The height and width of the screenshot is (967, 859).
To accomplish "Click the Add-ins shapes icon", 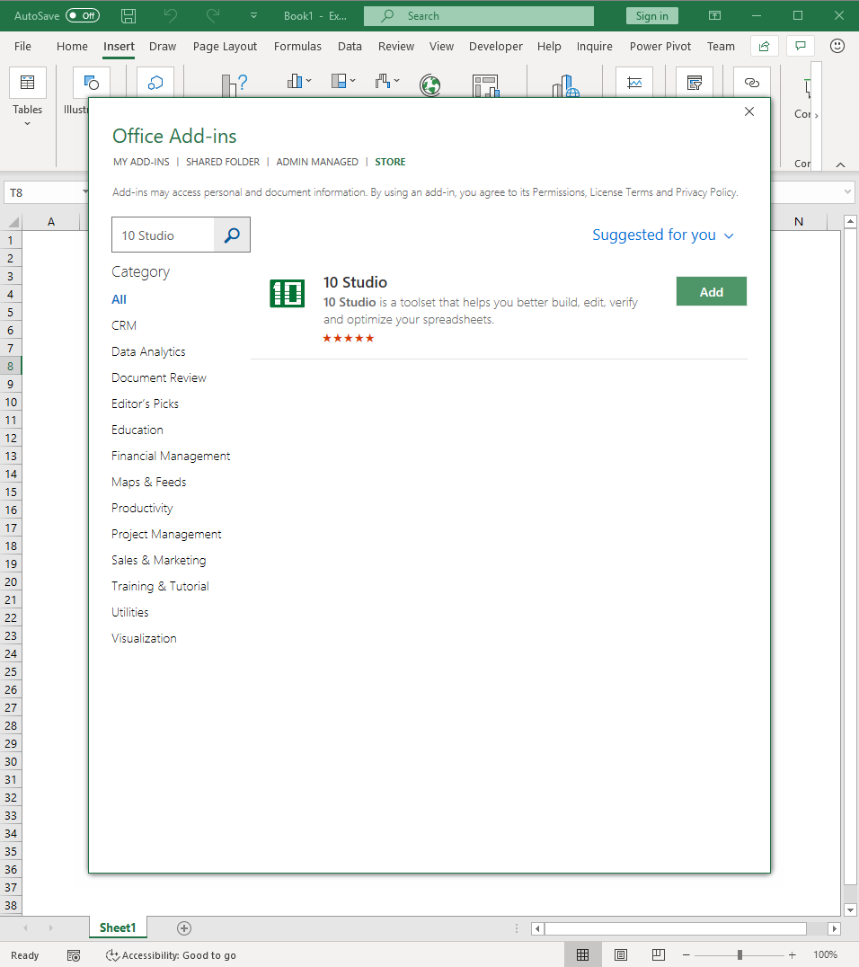I will tap(155, 83).
